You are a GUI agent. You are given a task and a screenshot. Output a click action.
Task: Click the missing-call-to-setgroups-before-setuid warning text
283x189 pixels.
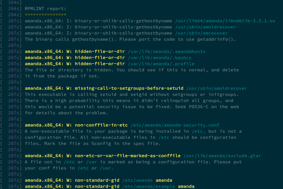pos(129,88)
